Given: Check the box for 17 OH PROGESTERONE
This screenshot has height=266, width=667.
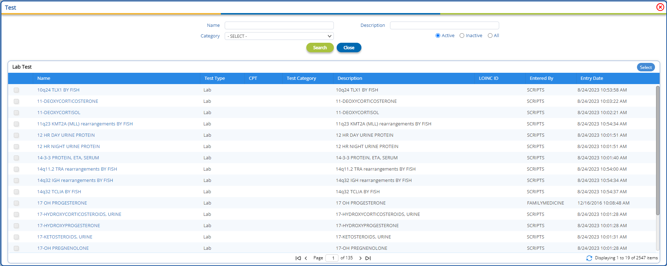Looking at the screenshot, I should [16, 203].
